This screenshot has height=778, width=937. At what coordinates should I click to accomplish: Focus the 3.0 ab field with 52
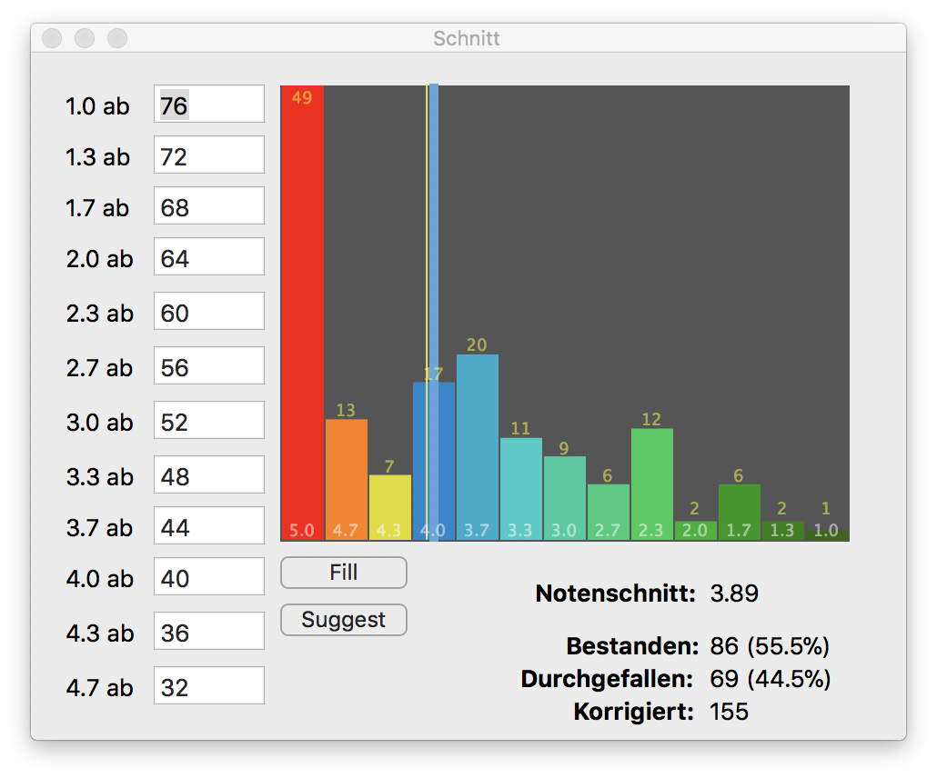[x=209, y=420]
